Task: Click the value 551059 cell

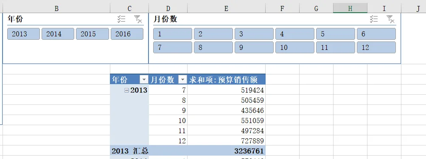Action: (x=226, y=120)
